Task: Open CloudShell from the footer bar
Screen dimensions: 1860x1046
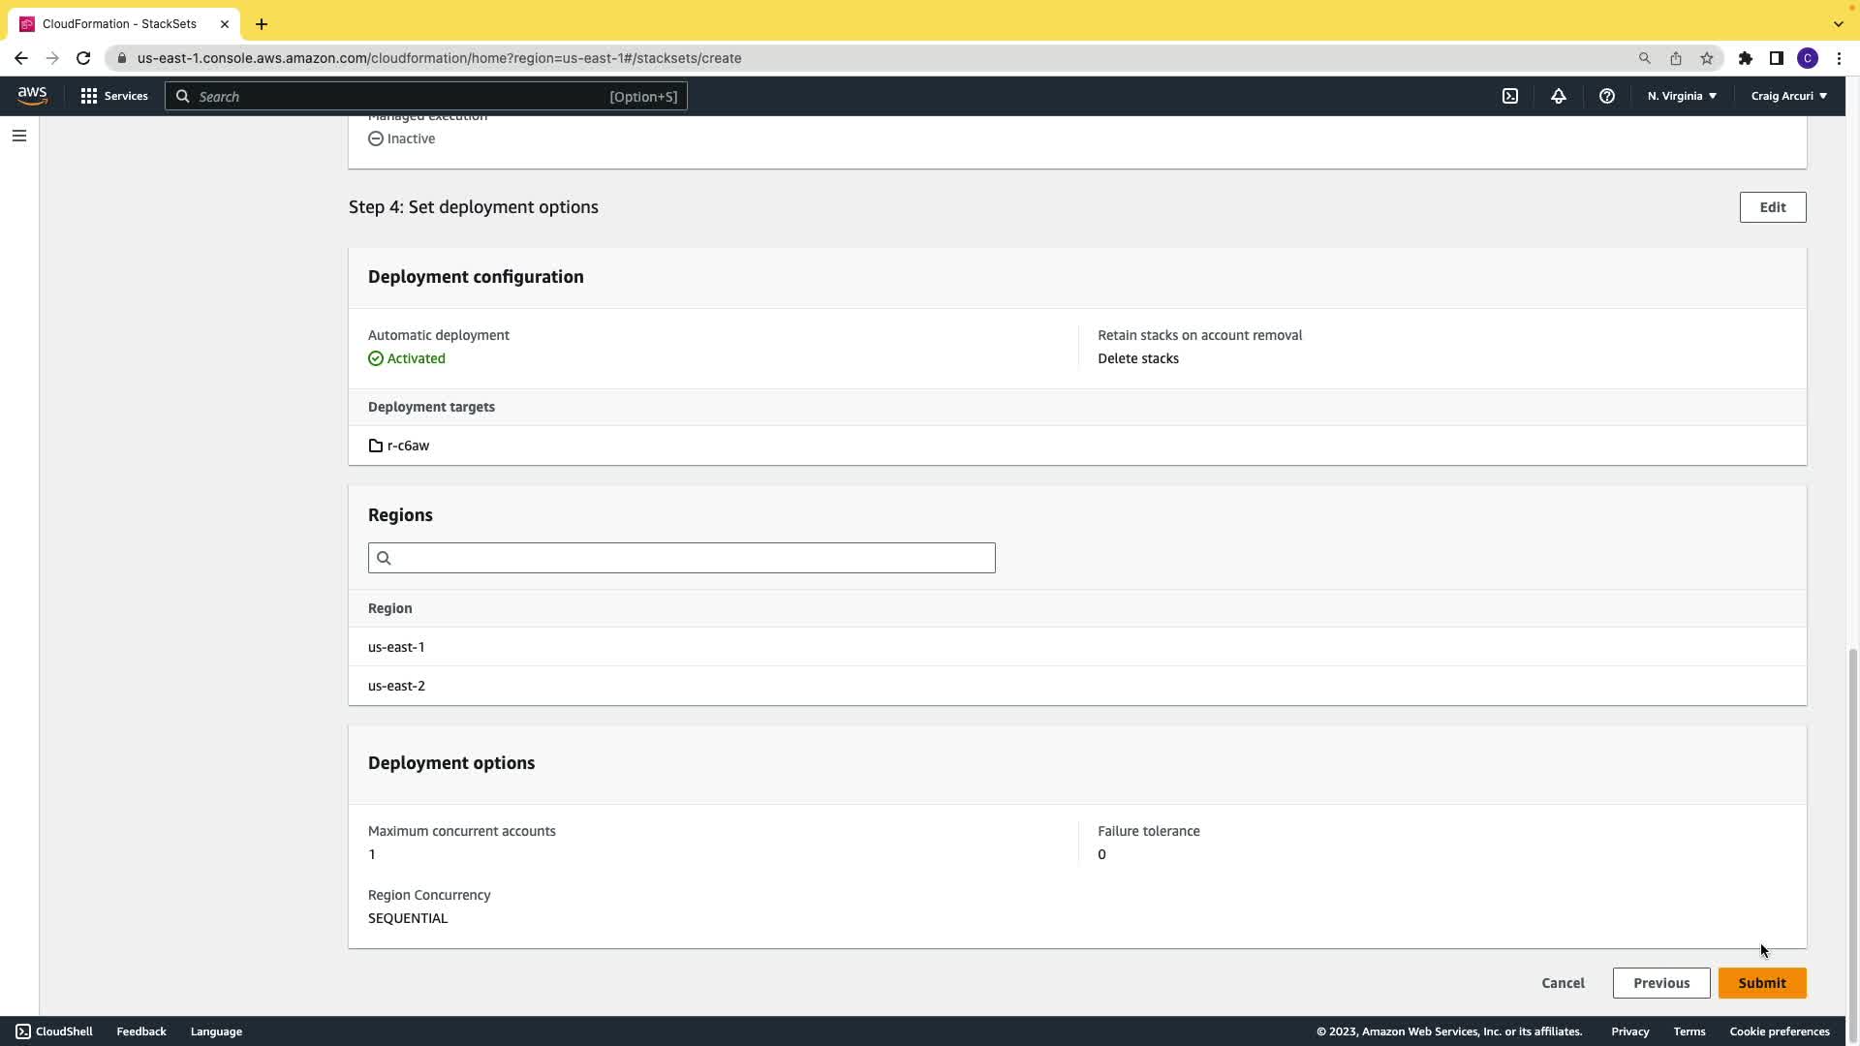Action: [54, 1031]
